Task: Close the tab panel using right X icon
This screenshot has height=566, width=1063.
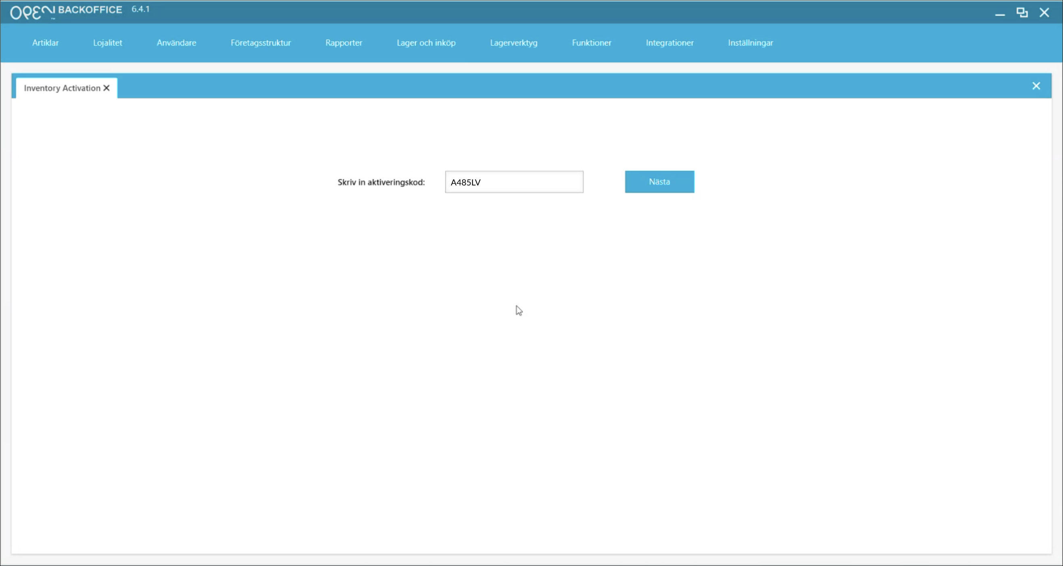Action: [x=1036, y=86]
